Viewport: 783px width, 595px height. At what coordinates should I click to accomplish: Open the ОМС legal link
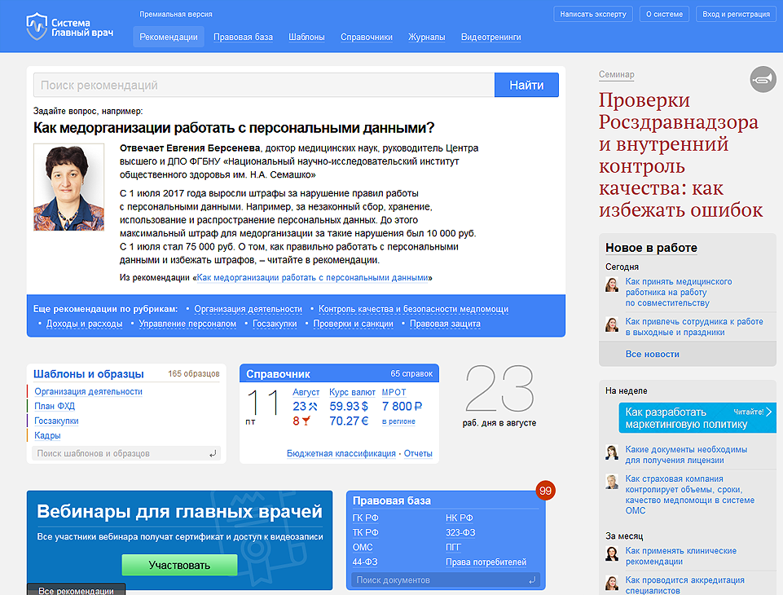click(363, 548)
